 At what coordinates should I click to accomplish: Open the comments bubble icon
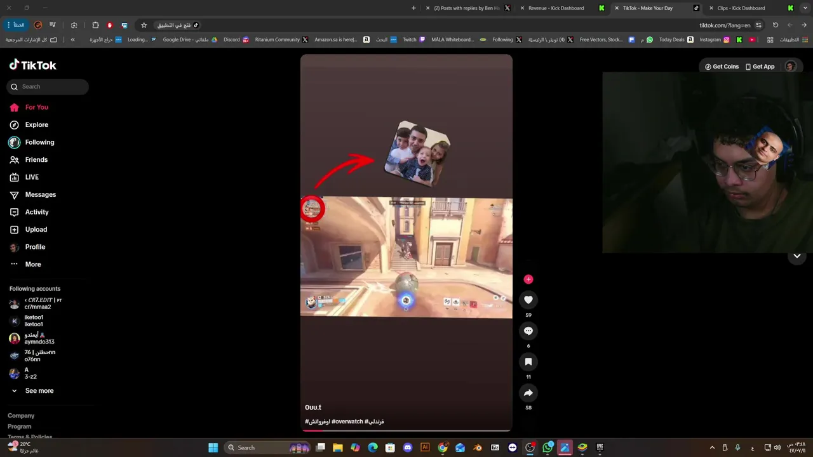pyautogui.click(x=528, y=331)
